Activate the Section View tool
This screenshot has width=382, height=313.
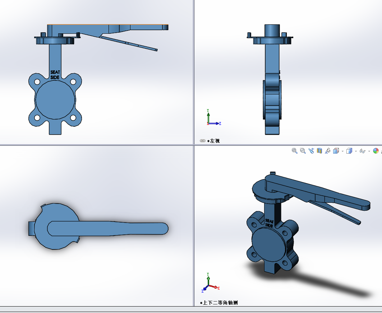pos(319,151)
